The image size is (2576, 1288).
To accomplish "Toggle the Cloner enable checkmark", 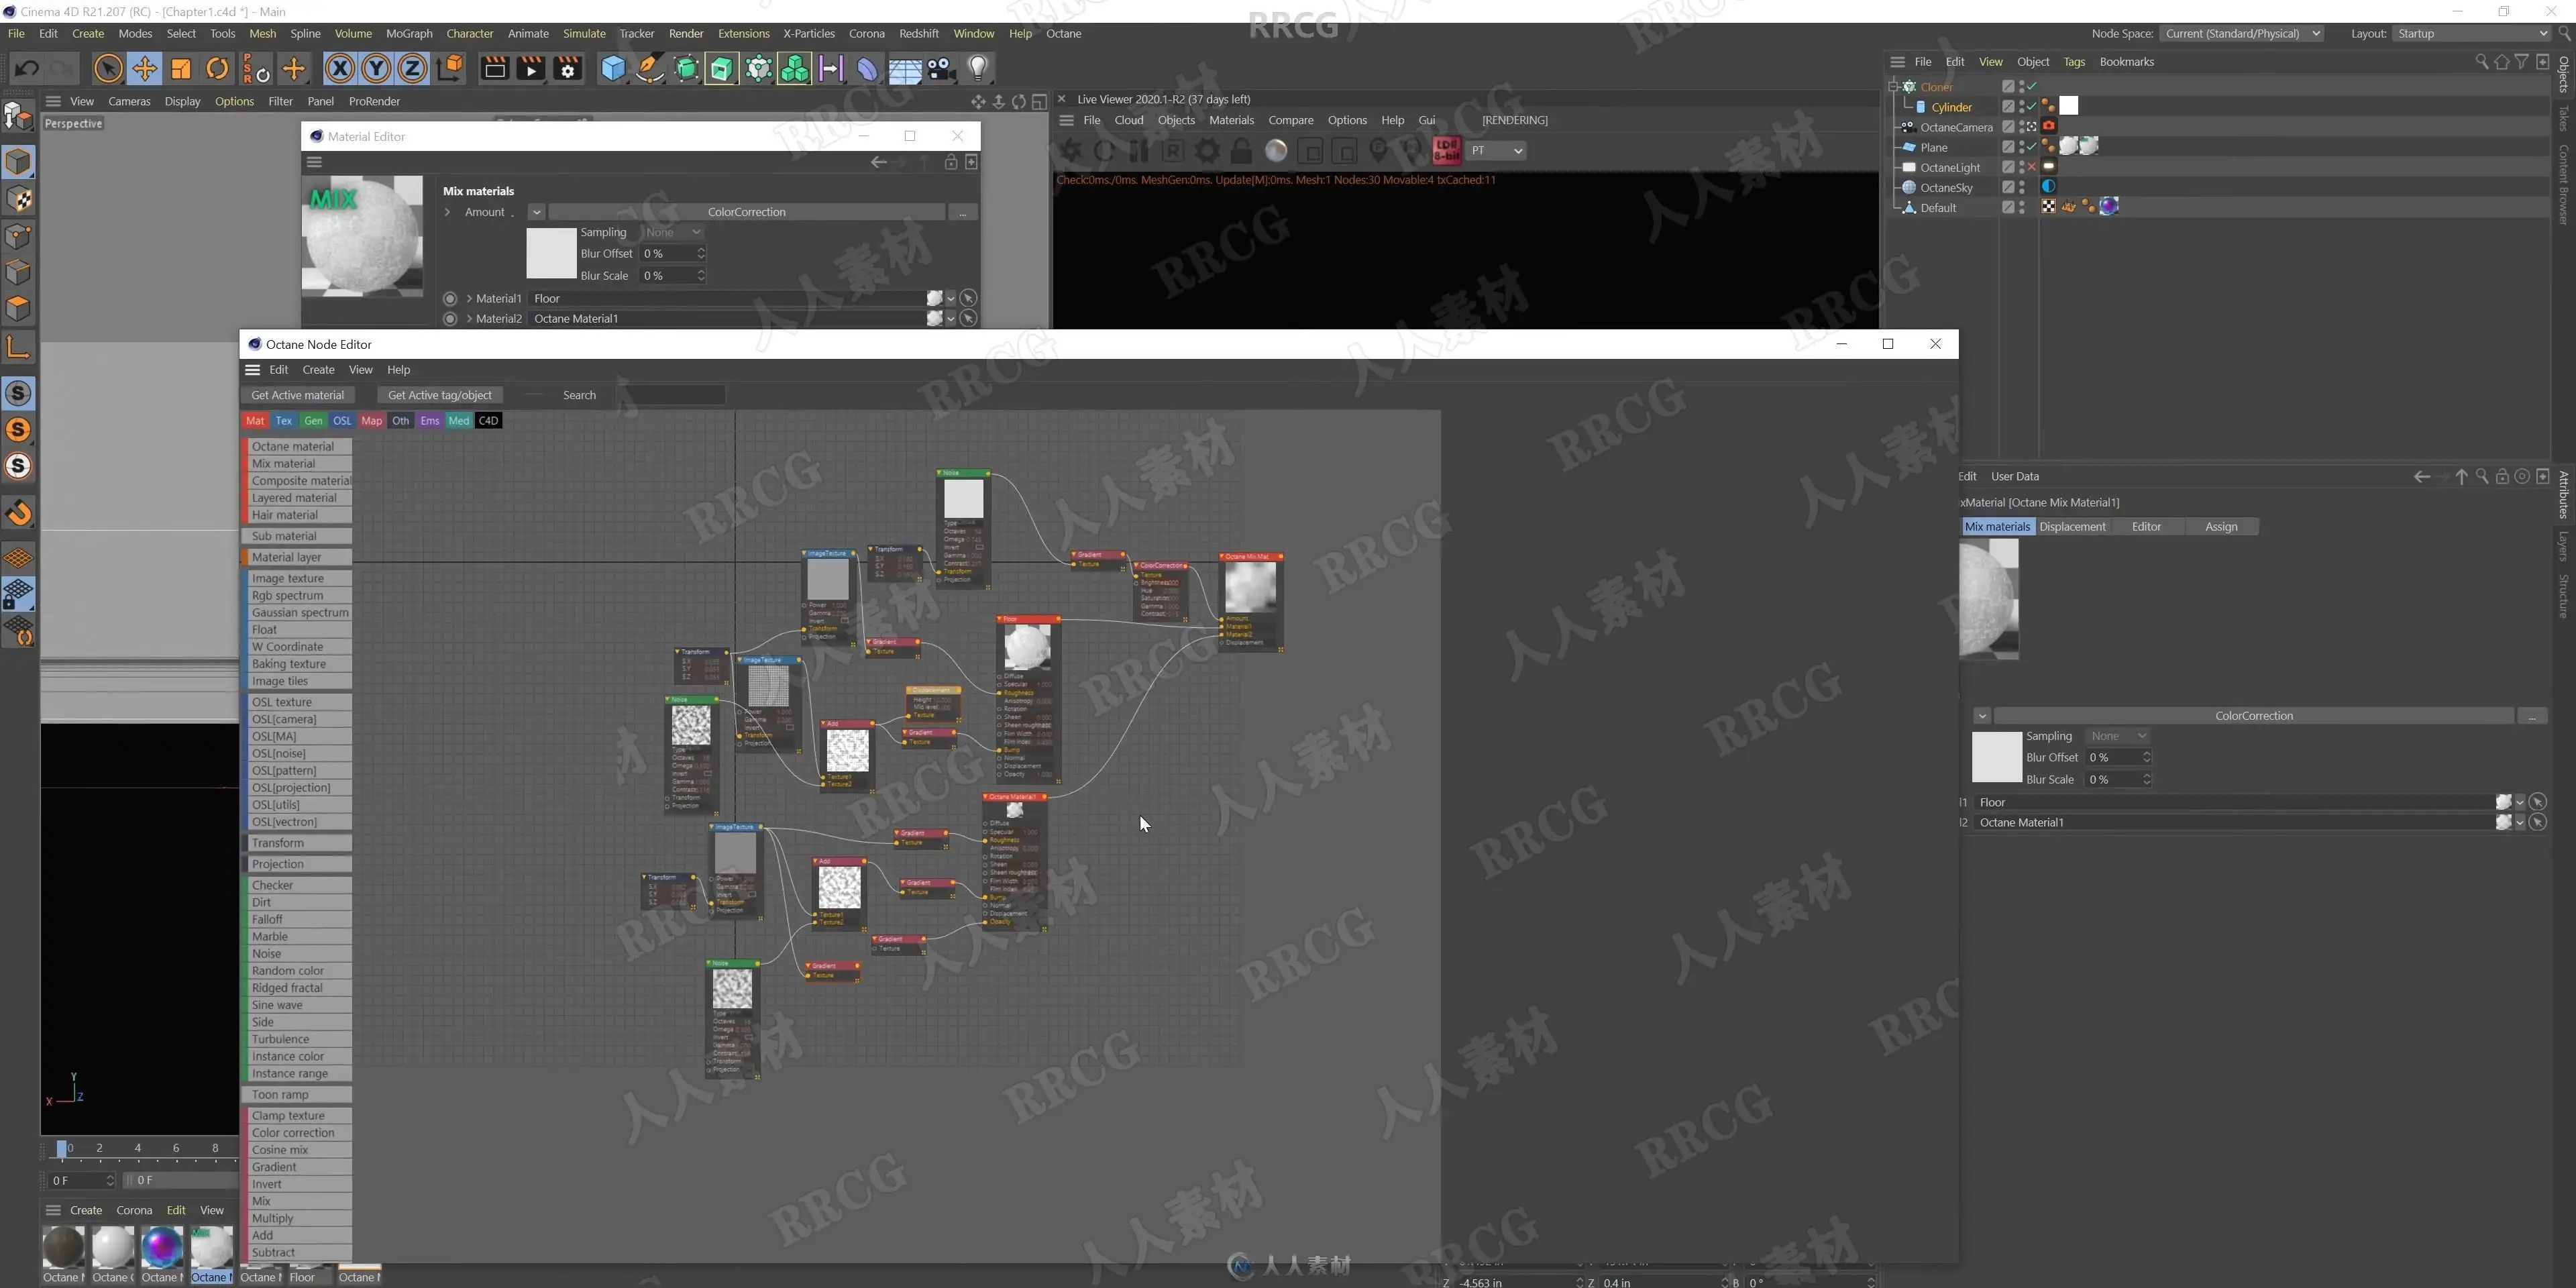I will pyautogui.click(x=2031, y=86).
